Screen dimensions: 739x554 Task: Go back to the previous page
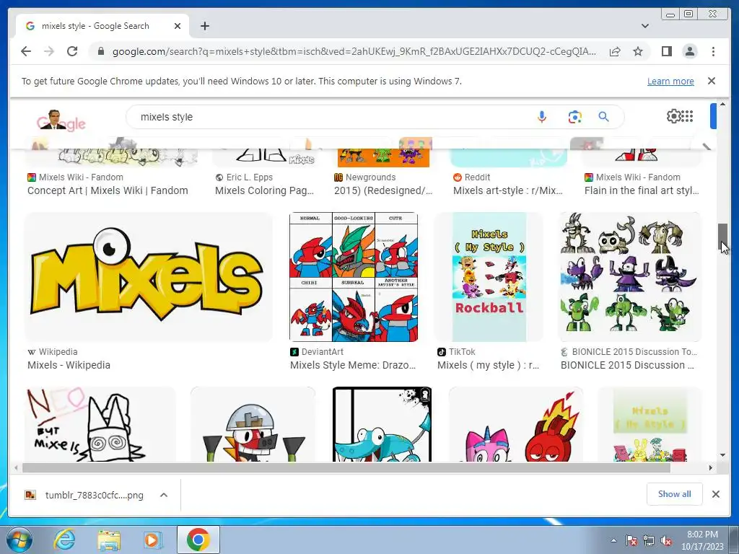tap(26, 51)
